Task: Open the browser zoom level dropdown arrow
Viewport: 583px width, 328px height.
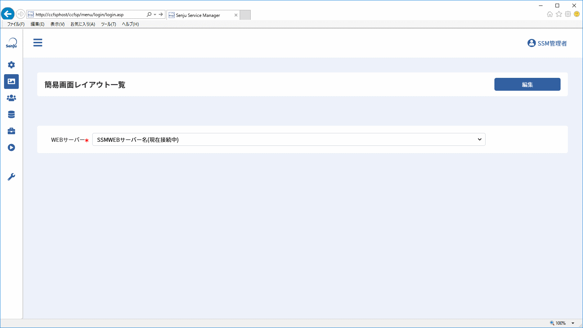Action: pyautogui.click(x=573, y=323)
